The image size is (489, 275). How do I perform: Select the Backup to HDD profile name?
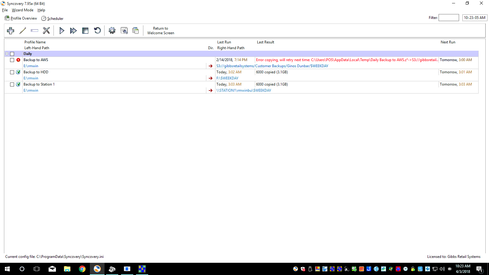(36, 72)
